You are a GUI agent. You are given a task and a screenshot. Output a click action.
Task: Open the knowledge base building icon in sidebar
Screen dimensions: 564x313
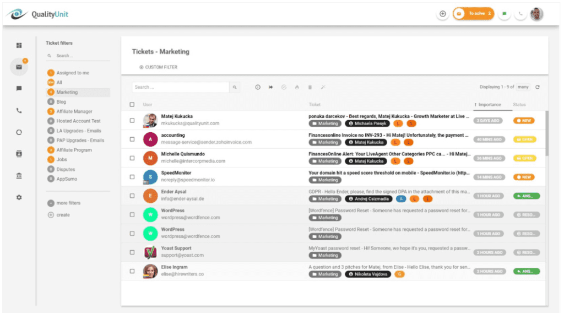point(19,176)
